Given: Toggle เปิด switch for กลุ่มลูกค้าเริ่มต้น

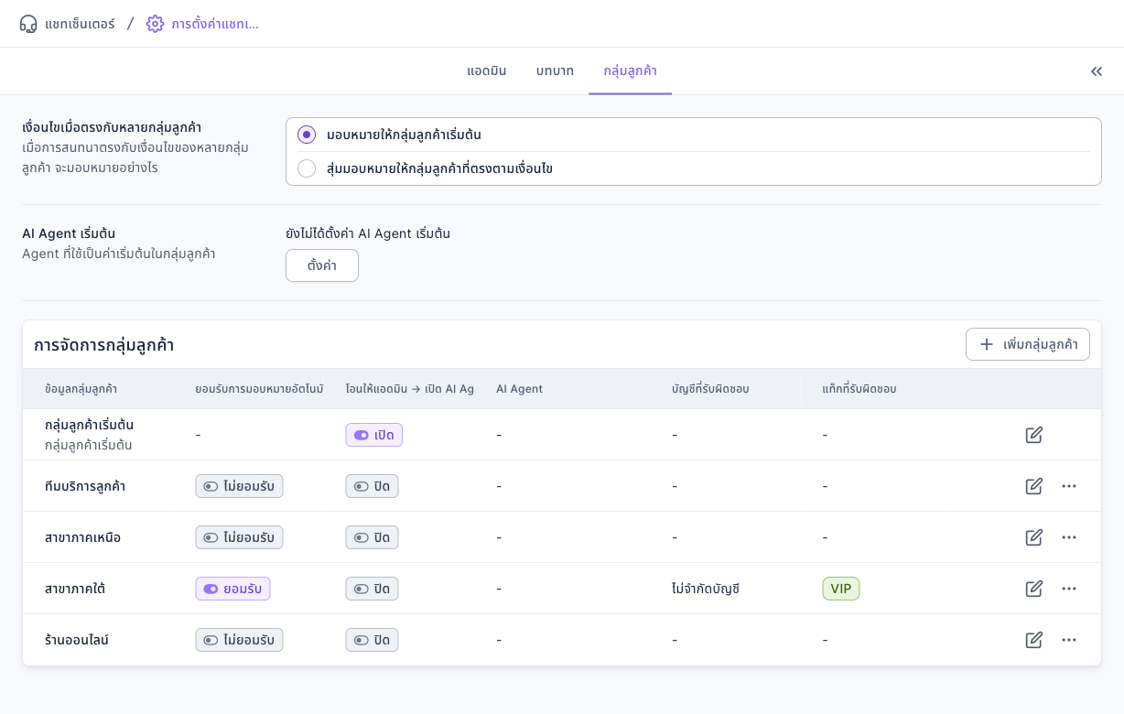Looking at the screenshot, I should [374, 435].
